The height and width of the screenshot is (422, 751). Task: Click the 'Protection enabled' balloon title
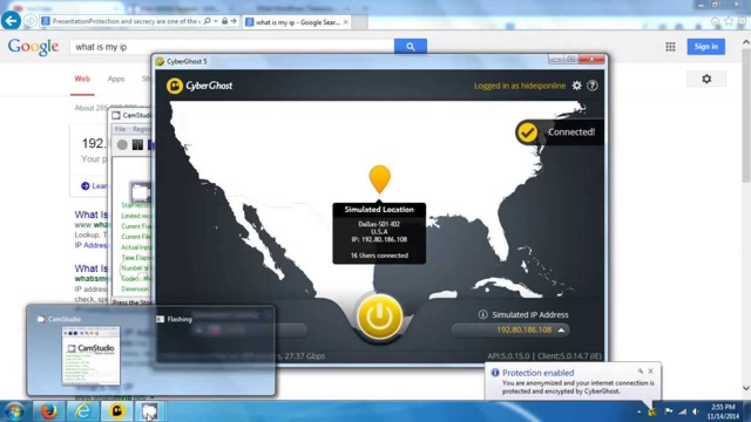click(538, 373)
